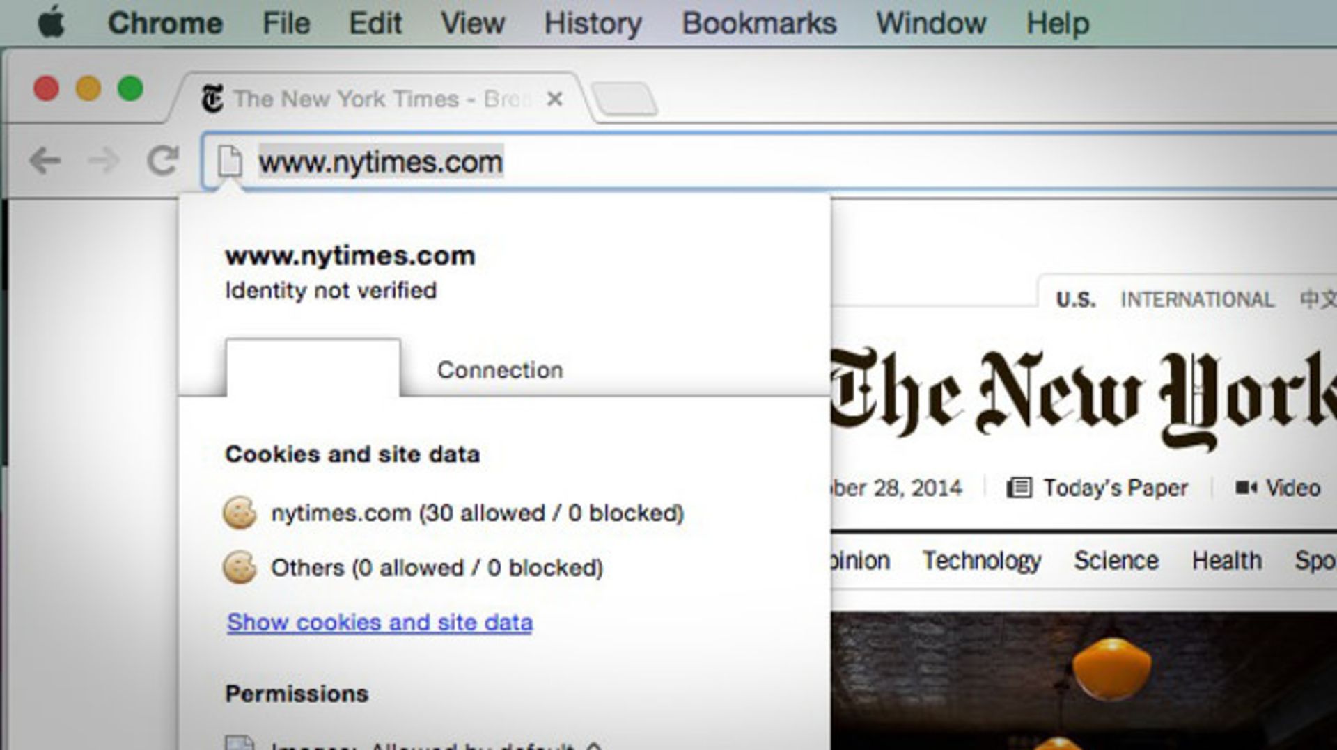Open the Help menu
This screenshot has width=1337, height=750.
coord(1057,24)
